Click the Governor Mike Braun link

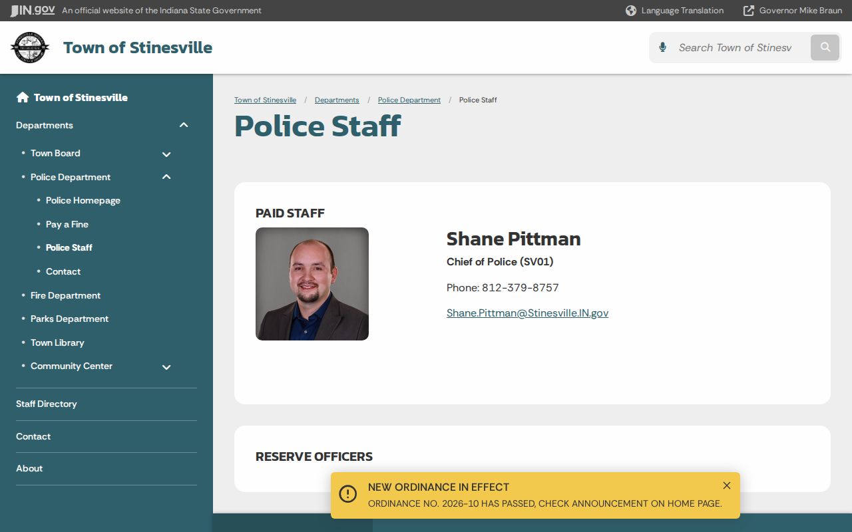coord(801,11)
